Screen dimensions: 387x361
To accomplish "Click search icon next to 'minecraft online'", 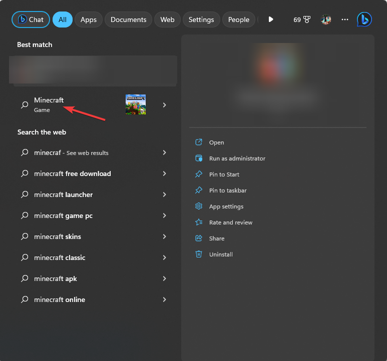I will 25,299.
